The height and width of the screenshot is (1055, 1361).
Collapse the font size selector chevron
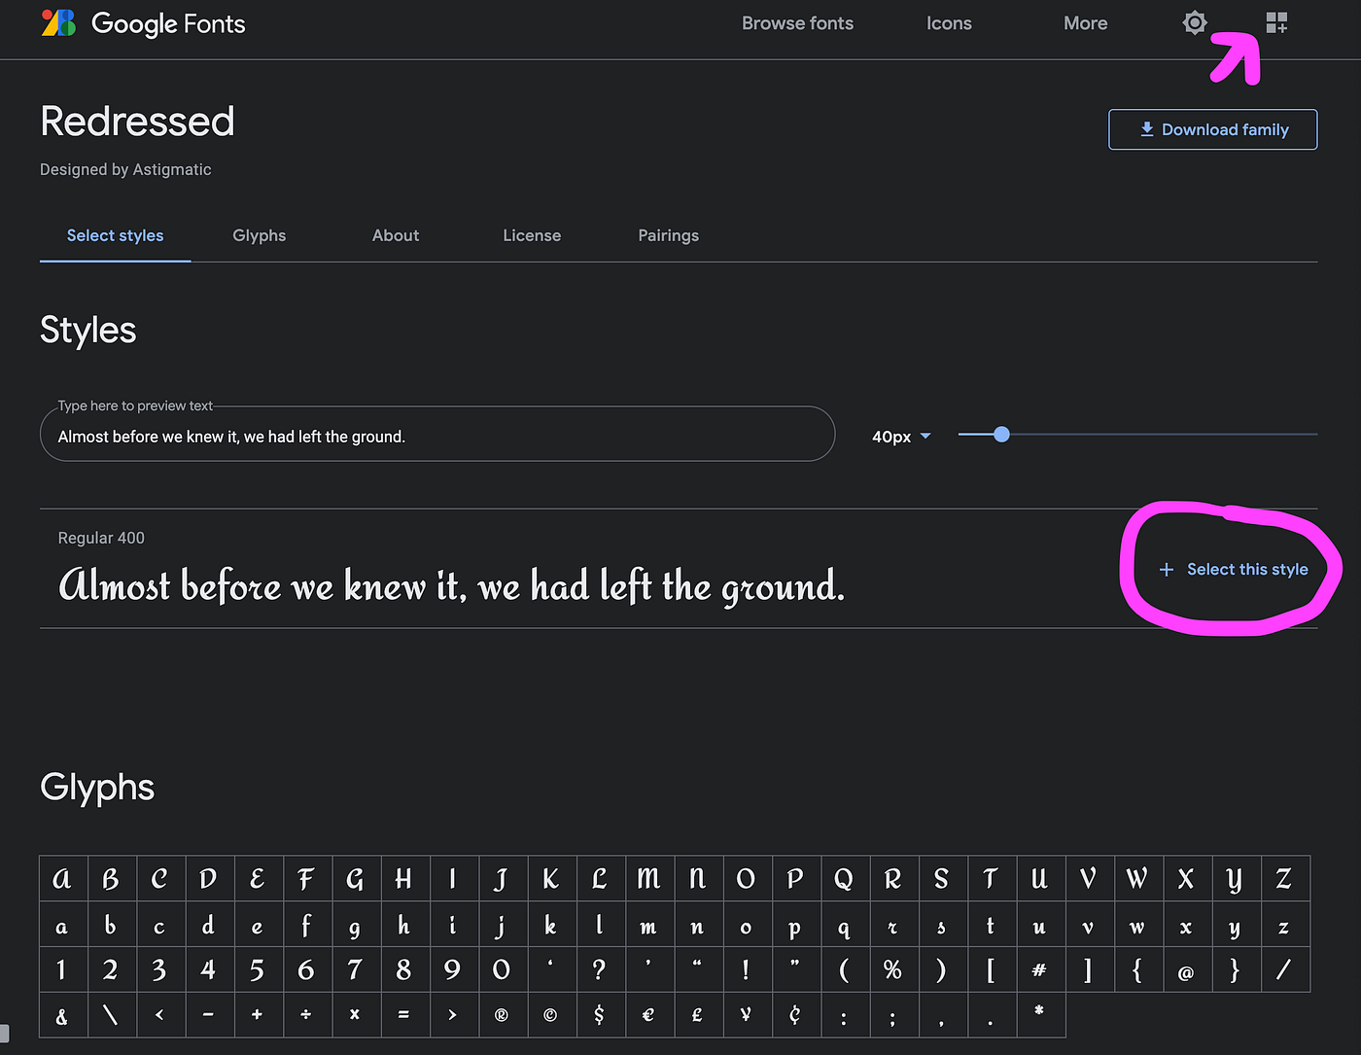point(925,436)
